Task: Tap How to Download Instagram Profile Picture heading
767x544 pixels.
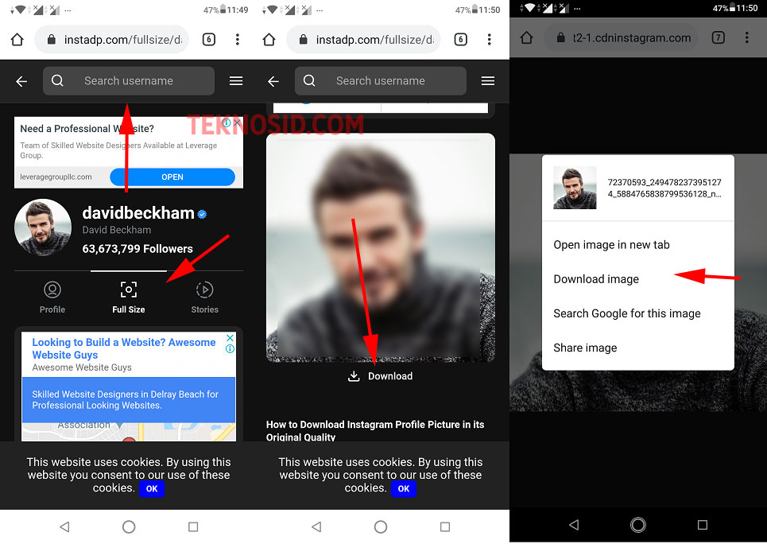Action: click(375, 430)
